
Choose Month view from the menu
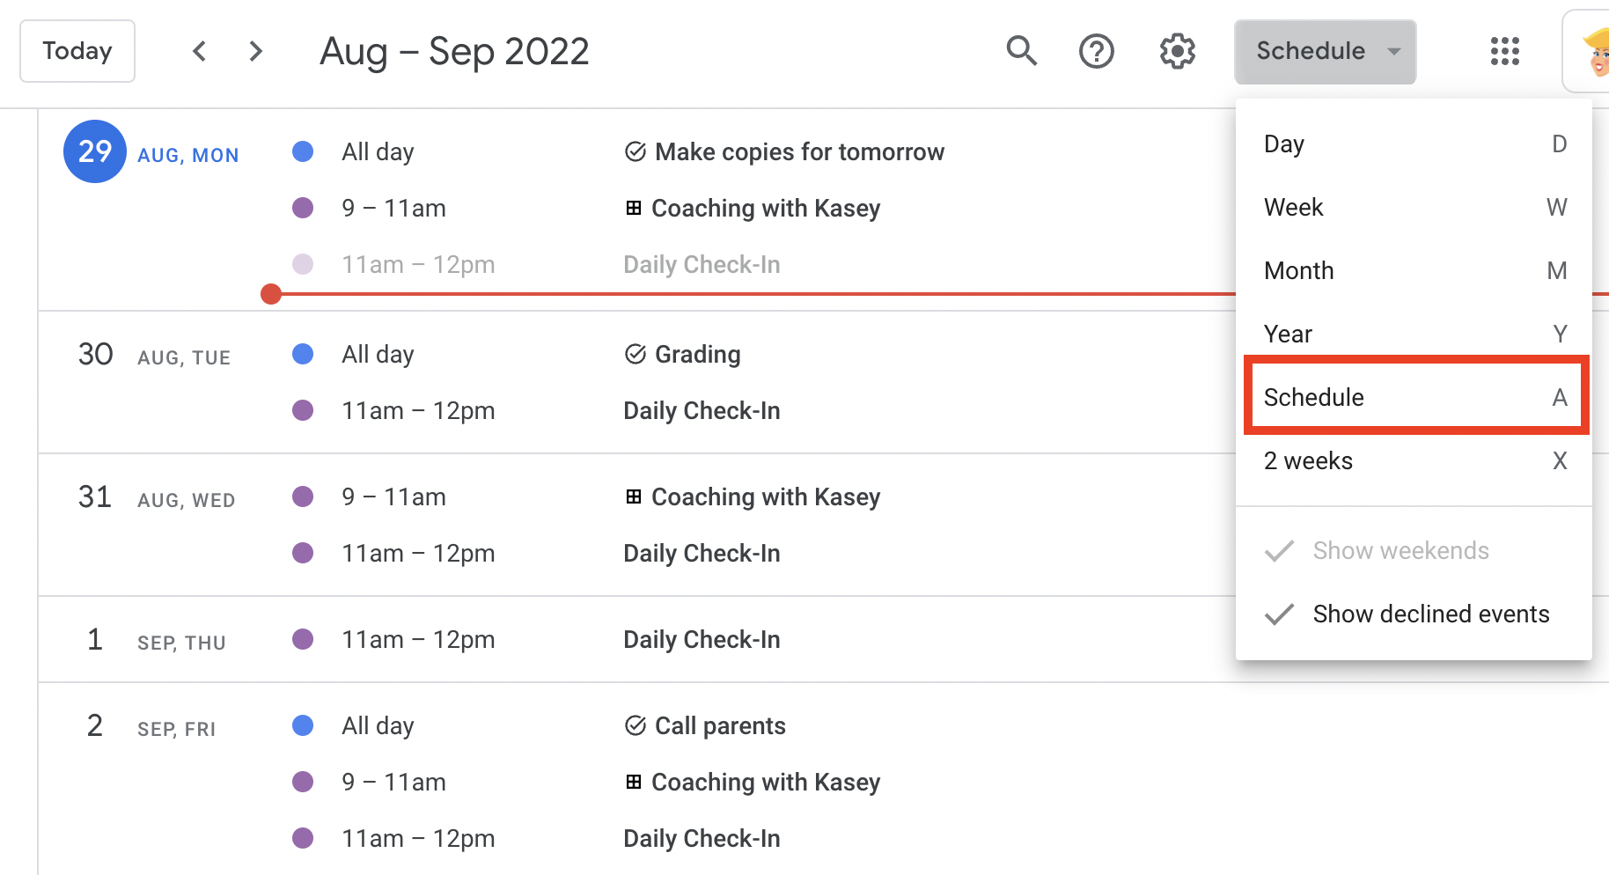tap(1414, 270)
